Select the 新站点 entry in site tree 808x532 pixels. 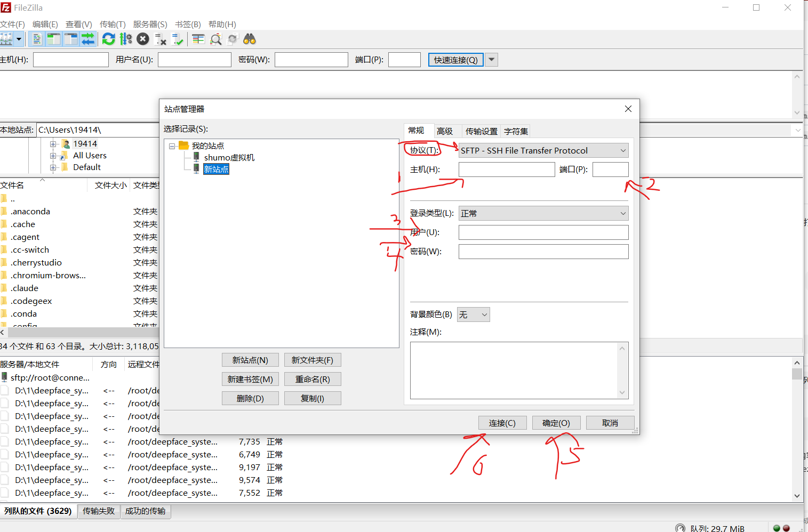pyautogui.click(x=216, y=169)
